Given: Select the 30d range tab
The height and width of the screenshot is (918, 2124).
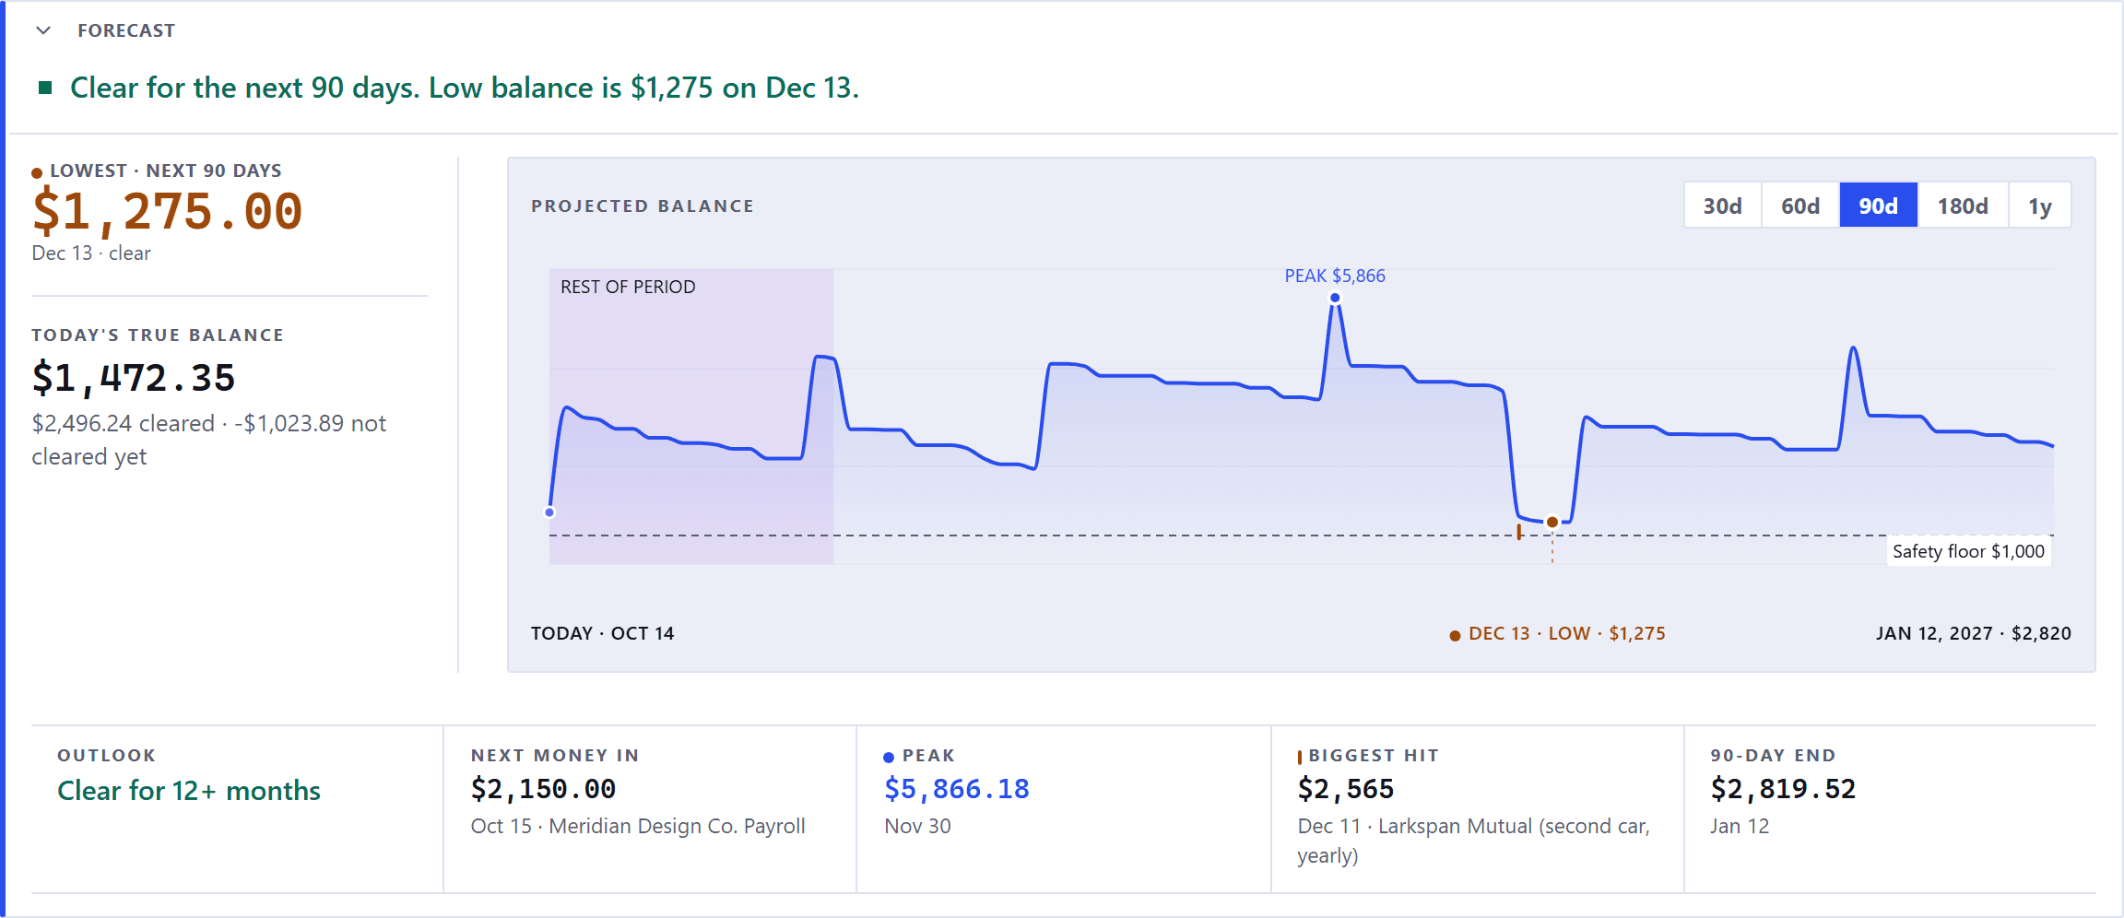Looking at the screenshot, I should (x=1722, y=206).
